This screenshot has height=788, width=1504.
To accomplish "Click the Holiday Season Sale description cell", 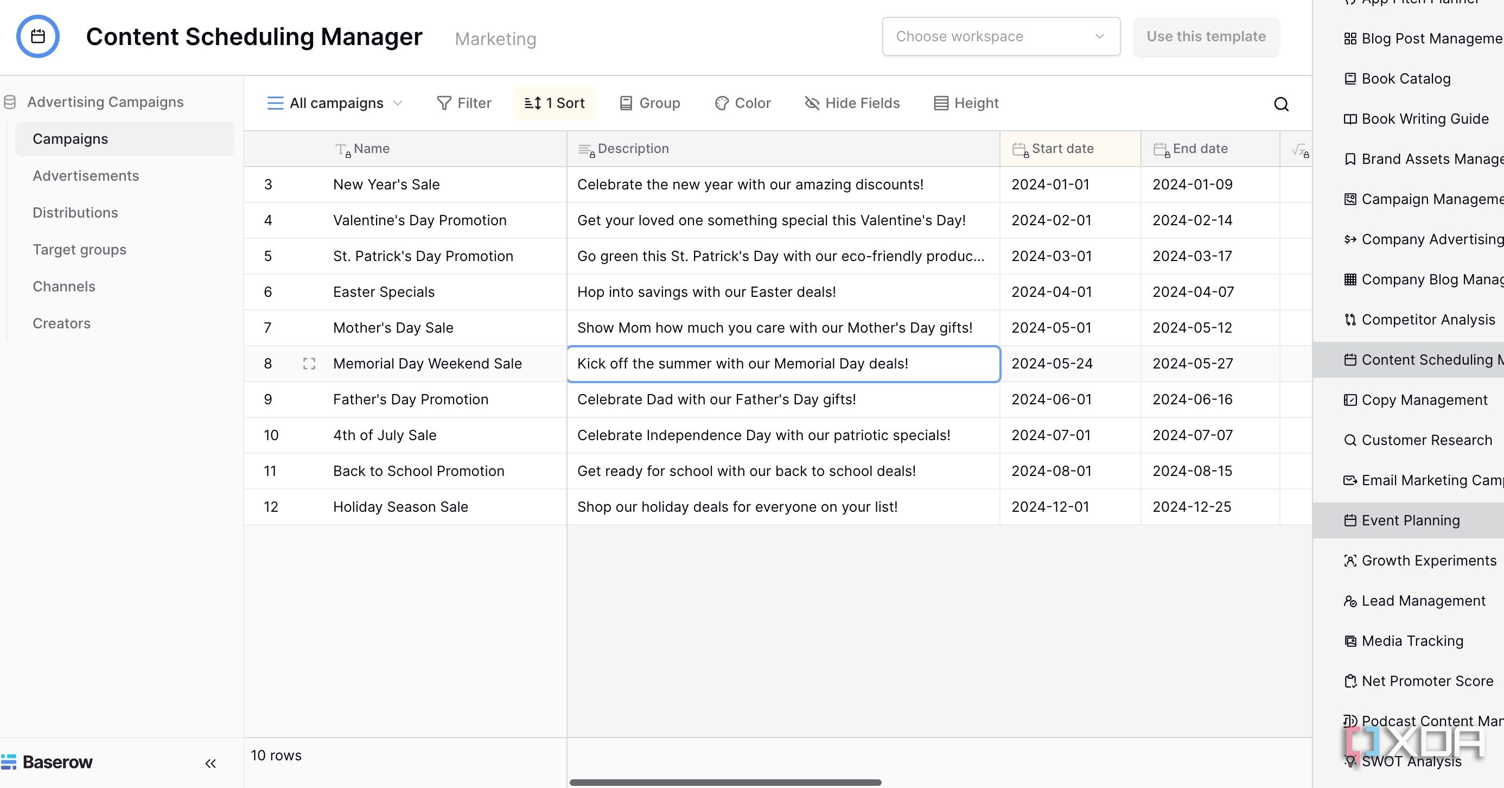I will point(783,507).
